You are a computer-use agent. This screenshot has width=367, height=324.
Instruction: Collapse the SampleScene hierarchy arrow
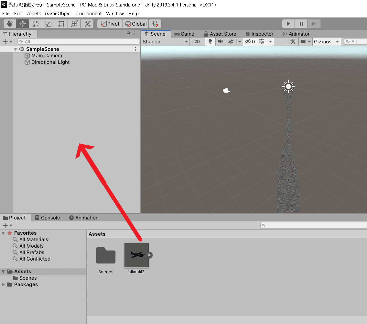click(16, 49)
